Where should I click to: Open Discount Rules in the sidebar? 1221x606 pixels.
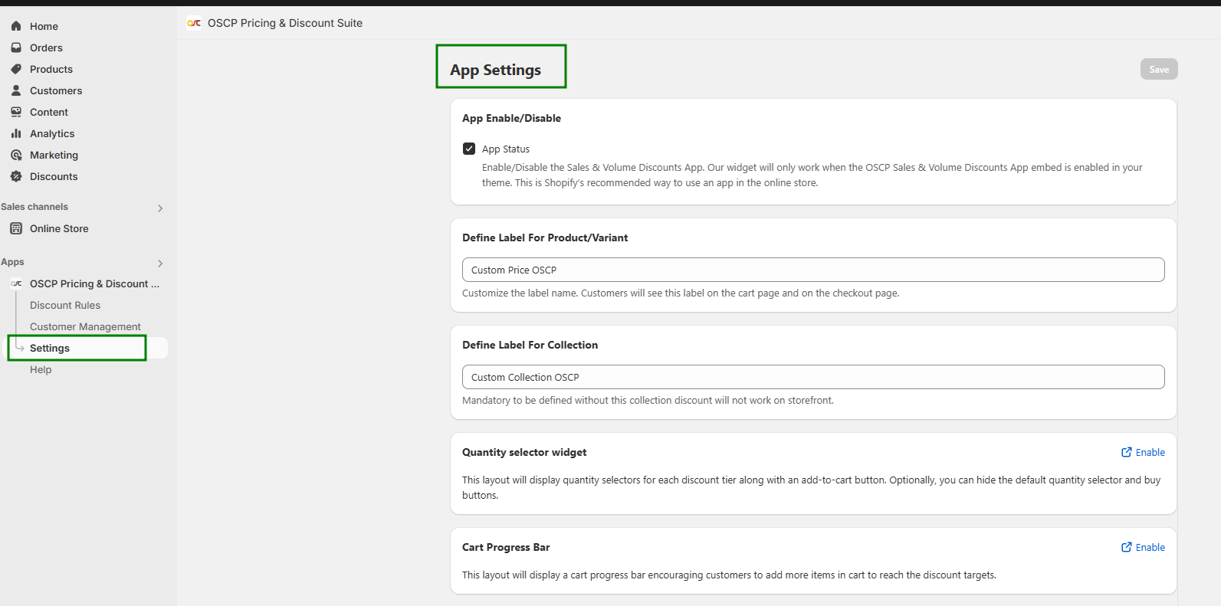[65, 305]
